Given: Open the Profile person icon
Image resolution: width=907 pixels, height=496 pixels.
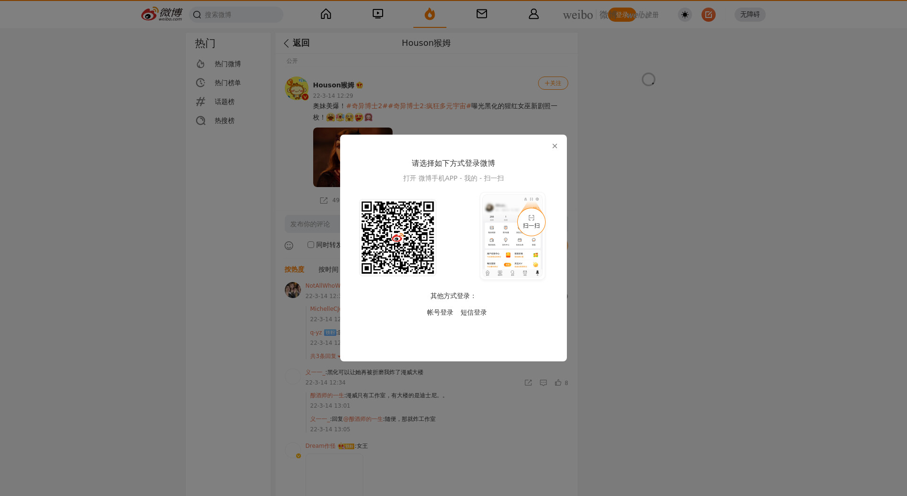Looking at the screenshot, I should coord(534,14).
